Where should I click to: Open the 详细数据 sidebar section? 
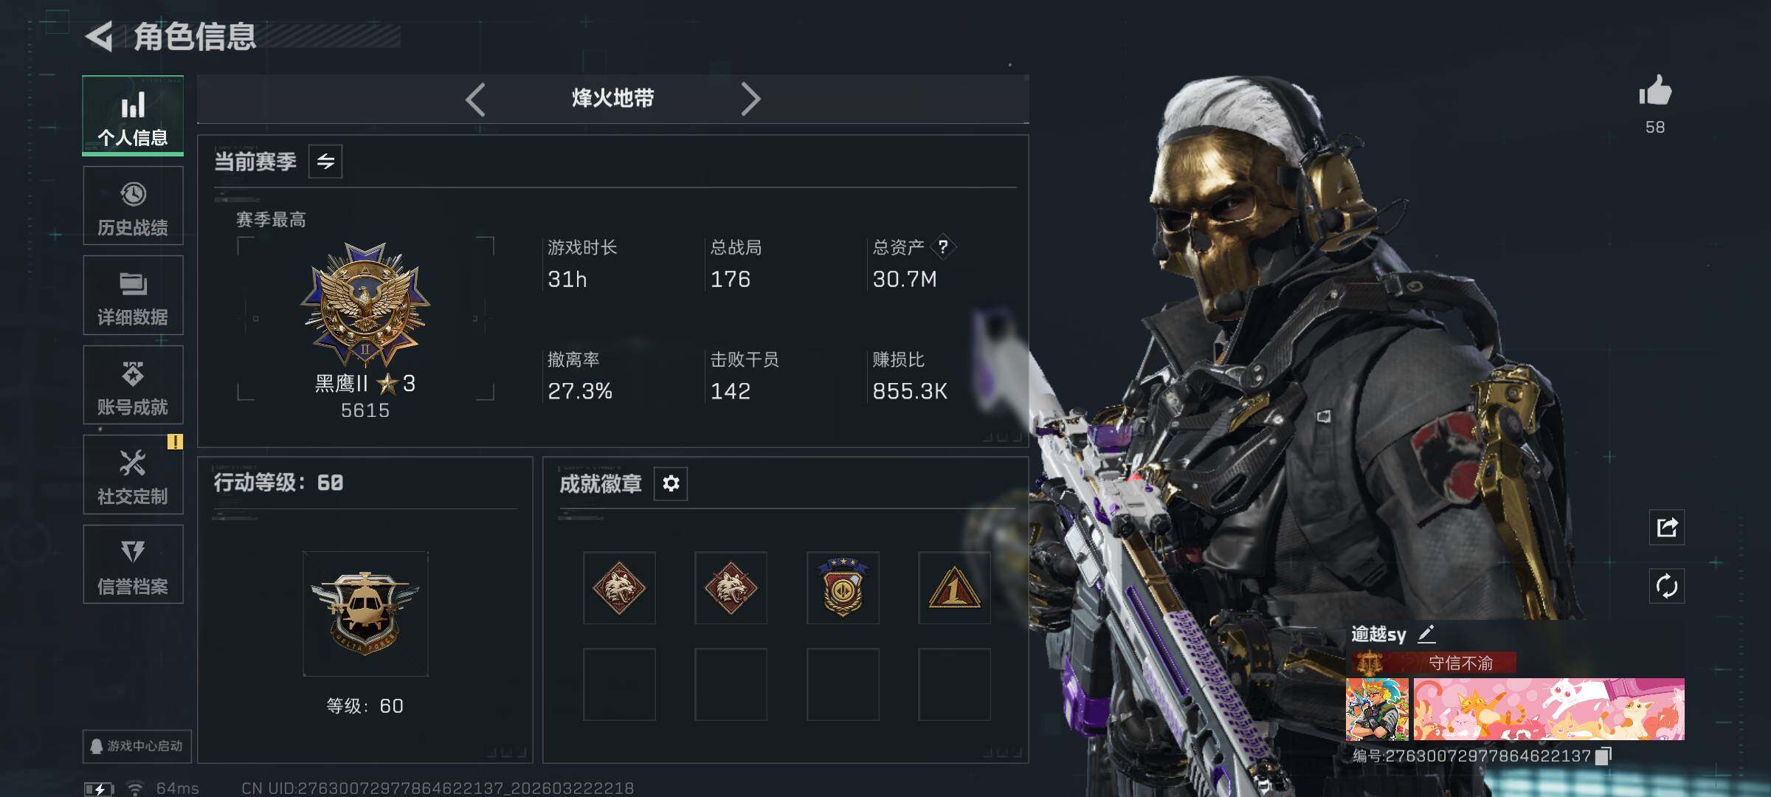coord(133,295)
